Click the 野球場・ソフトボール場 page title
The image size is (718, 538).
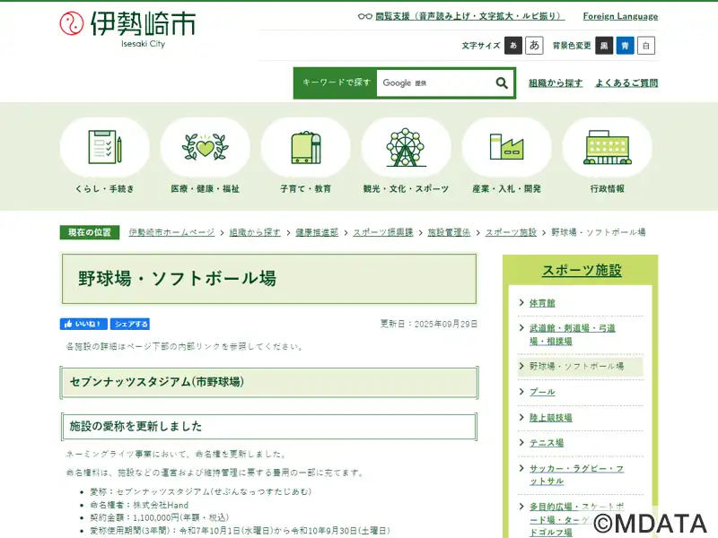click(177, 278)
